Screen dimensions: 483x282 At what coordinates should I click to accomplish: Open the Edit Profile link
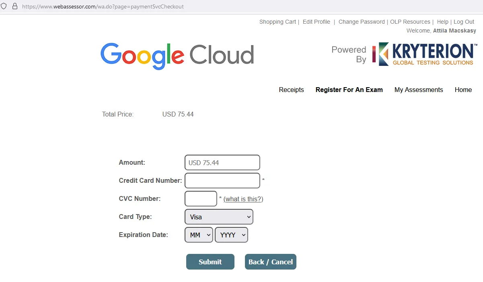pyautogui.click(x=317, y=22)
